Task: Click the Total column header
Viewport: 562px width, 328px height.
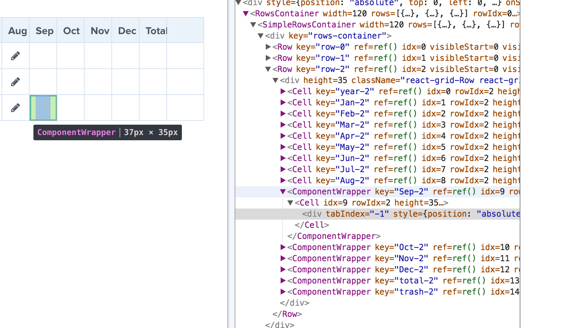Action: pos(156,31)
